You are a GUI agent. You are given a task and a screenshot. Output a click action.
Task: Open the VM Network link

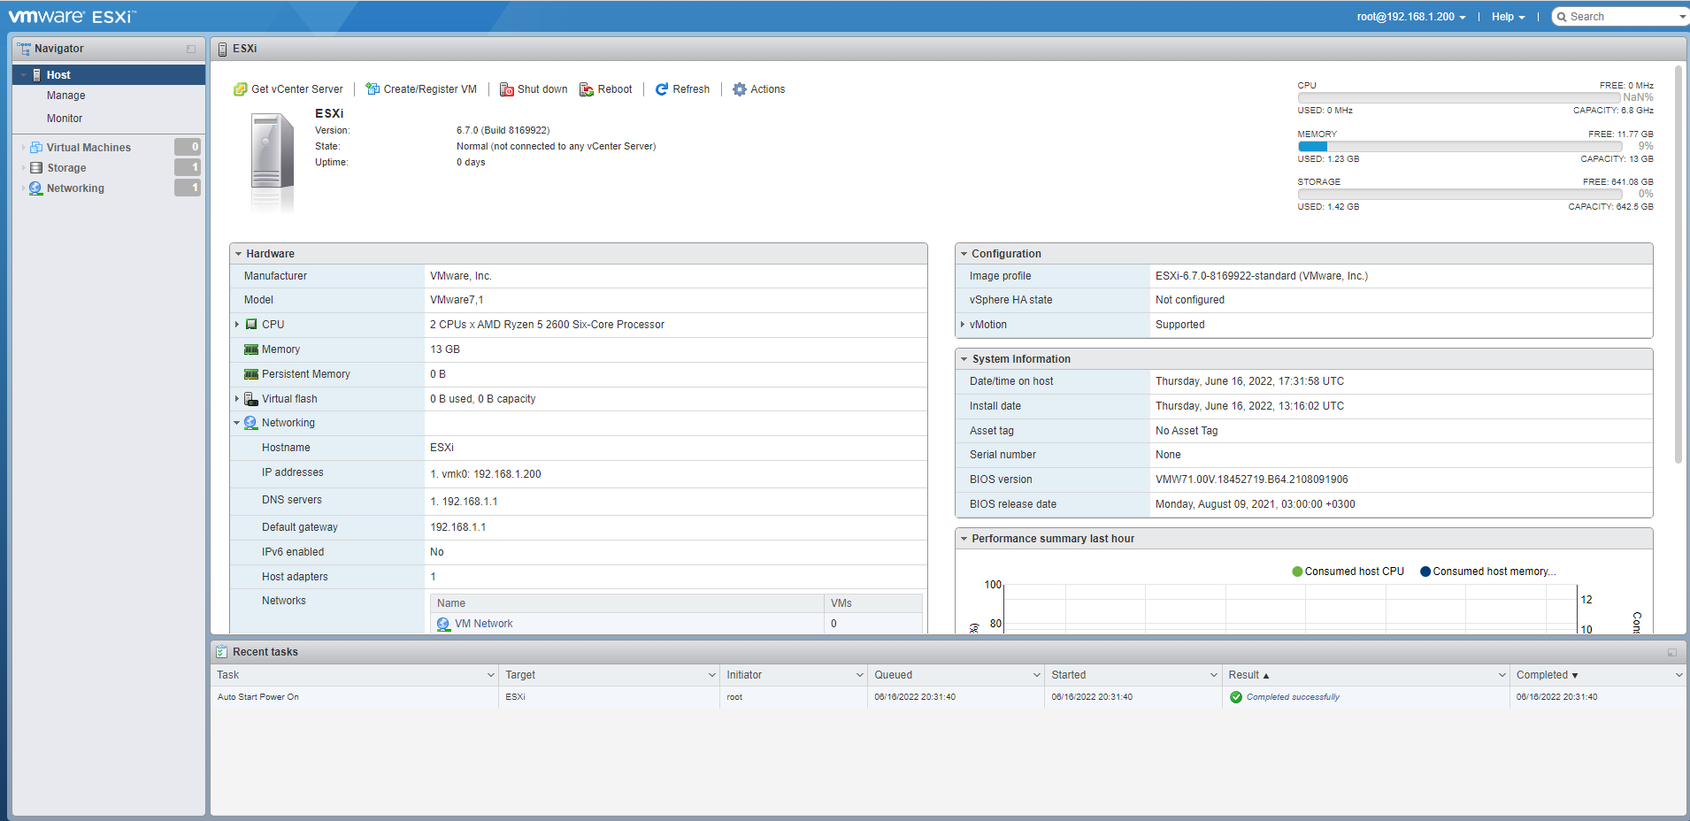pos(483,624)
